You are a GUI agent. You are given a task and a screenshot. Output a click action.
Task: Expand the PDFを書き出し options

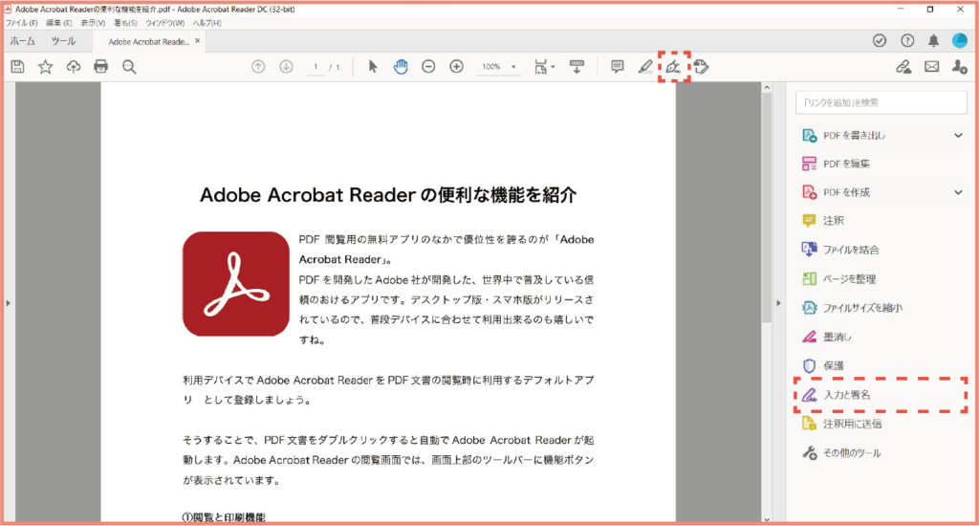pyautogui.click(x=958, y=136)
